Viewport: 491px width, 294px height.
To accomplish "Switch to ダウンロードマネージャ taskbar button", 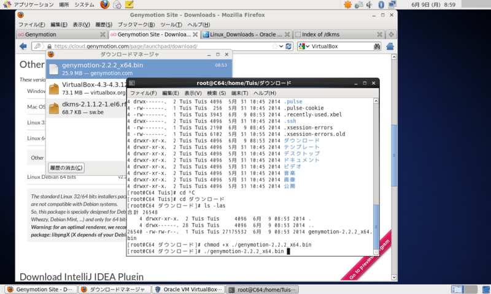I will 114,290.
